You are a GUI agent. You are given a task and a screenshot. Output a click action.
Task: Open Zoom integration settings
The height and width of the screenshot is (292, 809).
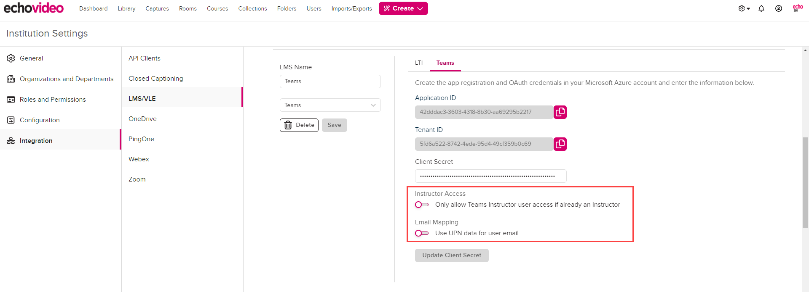(x=182, y=179)
